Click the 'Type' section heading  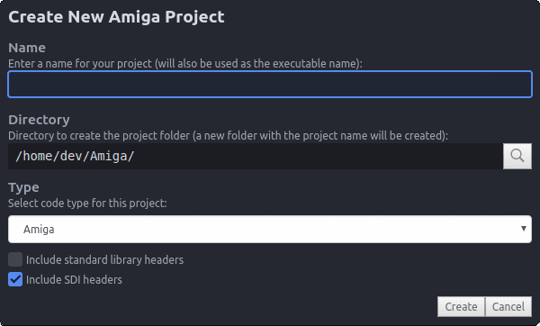tap(23, 187)
